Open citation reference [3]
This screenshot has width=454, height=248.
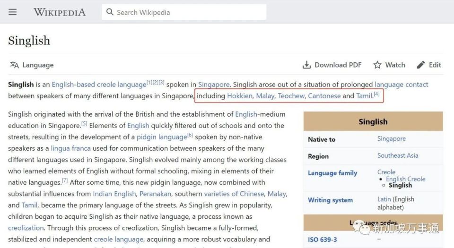pos(161,82)
